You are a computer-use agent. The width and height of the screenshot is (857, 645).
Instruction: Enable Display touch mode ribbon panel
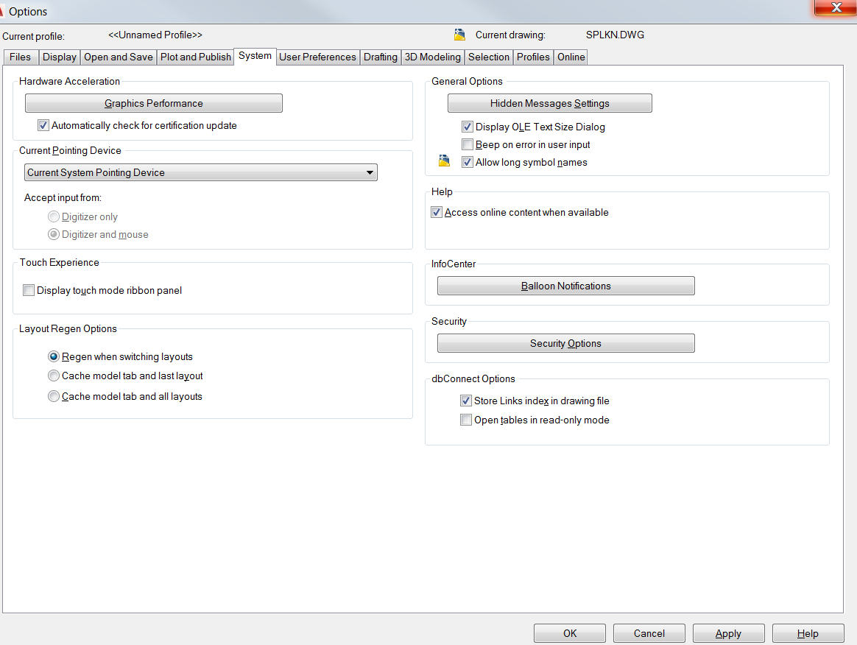pos(28,289)
